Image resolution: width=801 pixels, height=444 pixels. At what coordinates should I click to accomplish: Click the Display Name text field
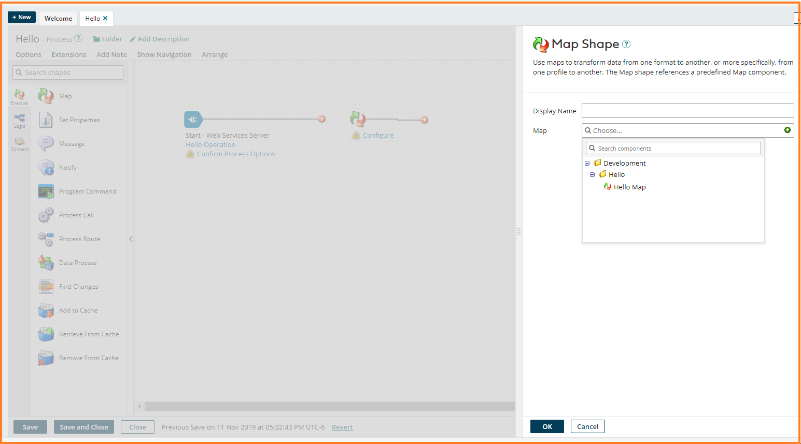(x=687, y=111)
